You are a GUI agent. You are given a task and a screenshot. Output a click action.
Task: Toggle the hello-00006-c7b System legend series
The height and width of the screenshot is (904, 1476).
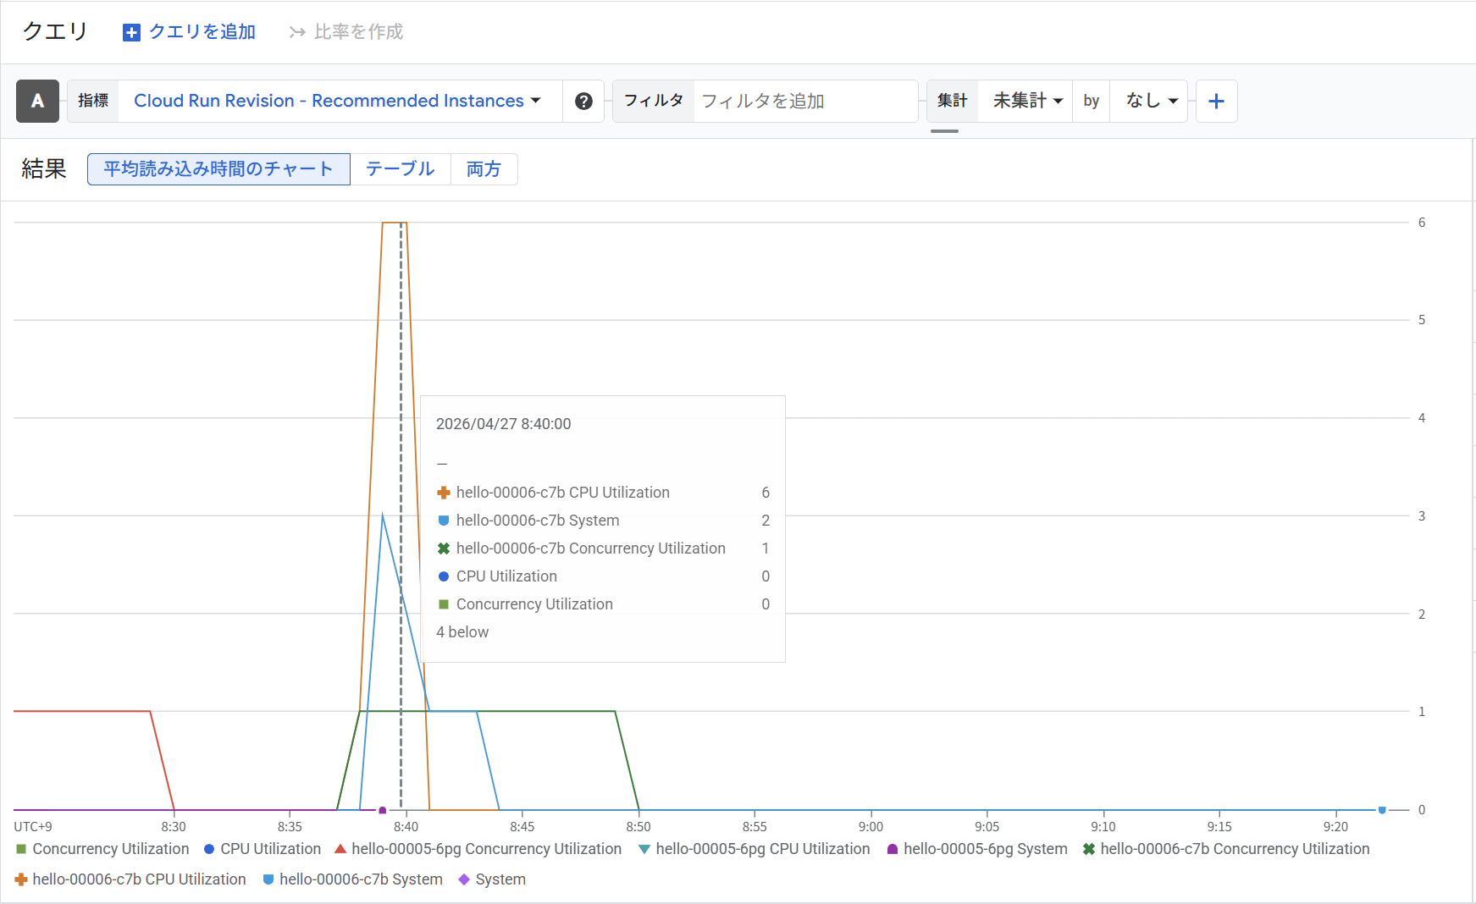[x=361, y=879]
